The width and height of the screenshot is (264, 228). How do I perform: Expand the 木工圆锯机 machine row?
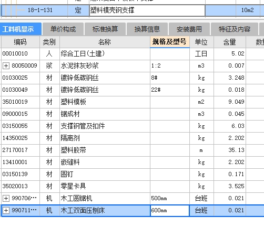point(6,199)
